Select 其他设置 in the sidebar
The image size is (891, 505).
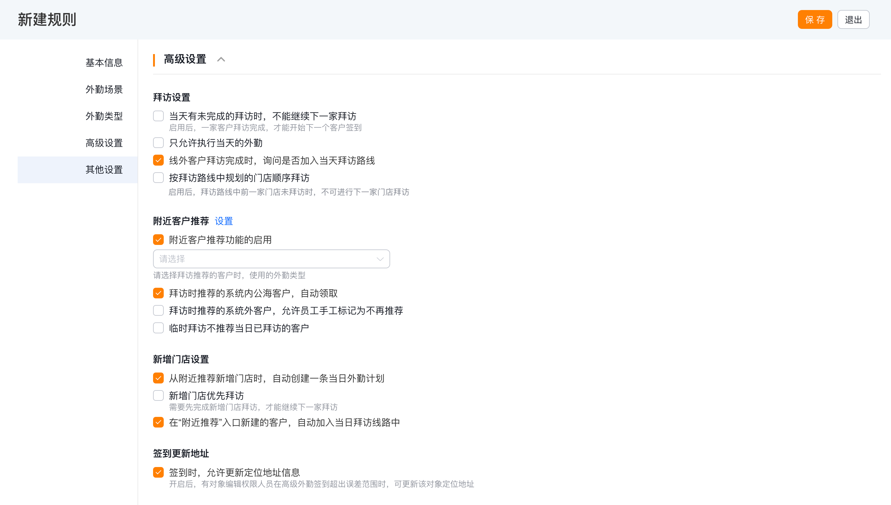(78, 170)
